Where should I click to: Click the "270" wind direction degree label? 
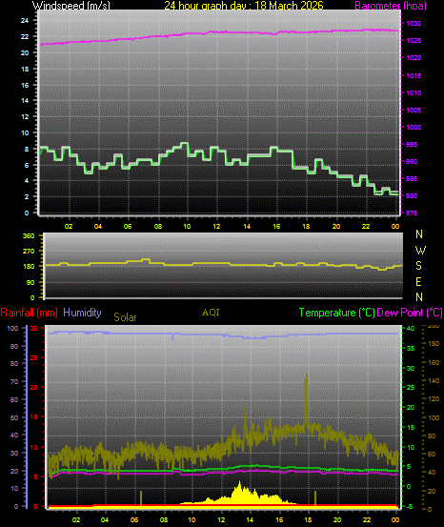[29, 251]
